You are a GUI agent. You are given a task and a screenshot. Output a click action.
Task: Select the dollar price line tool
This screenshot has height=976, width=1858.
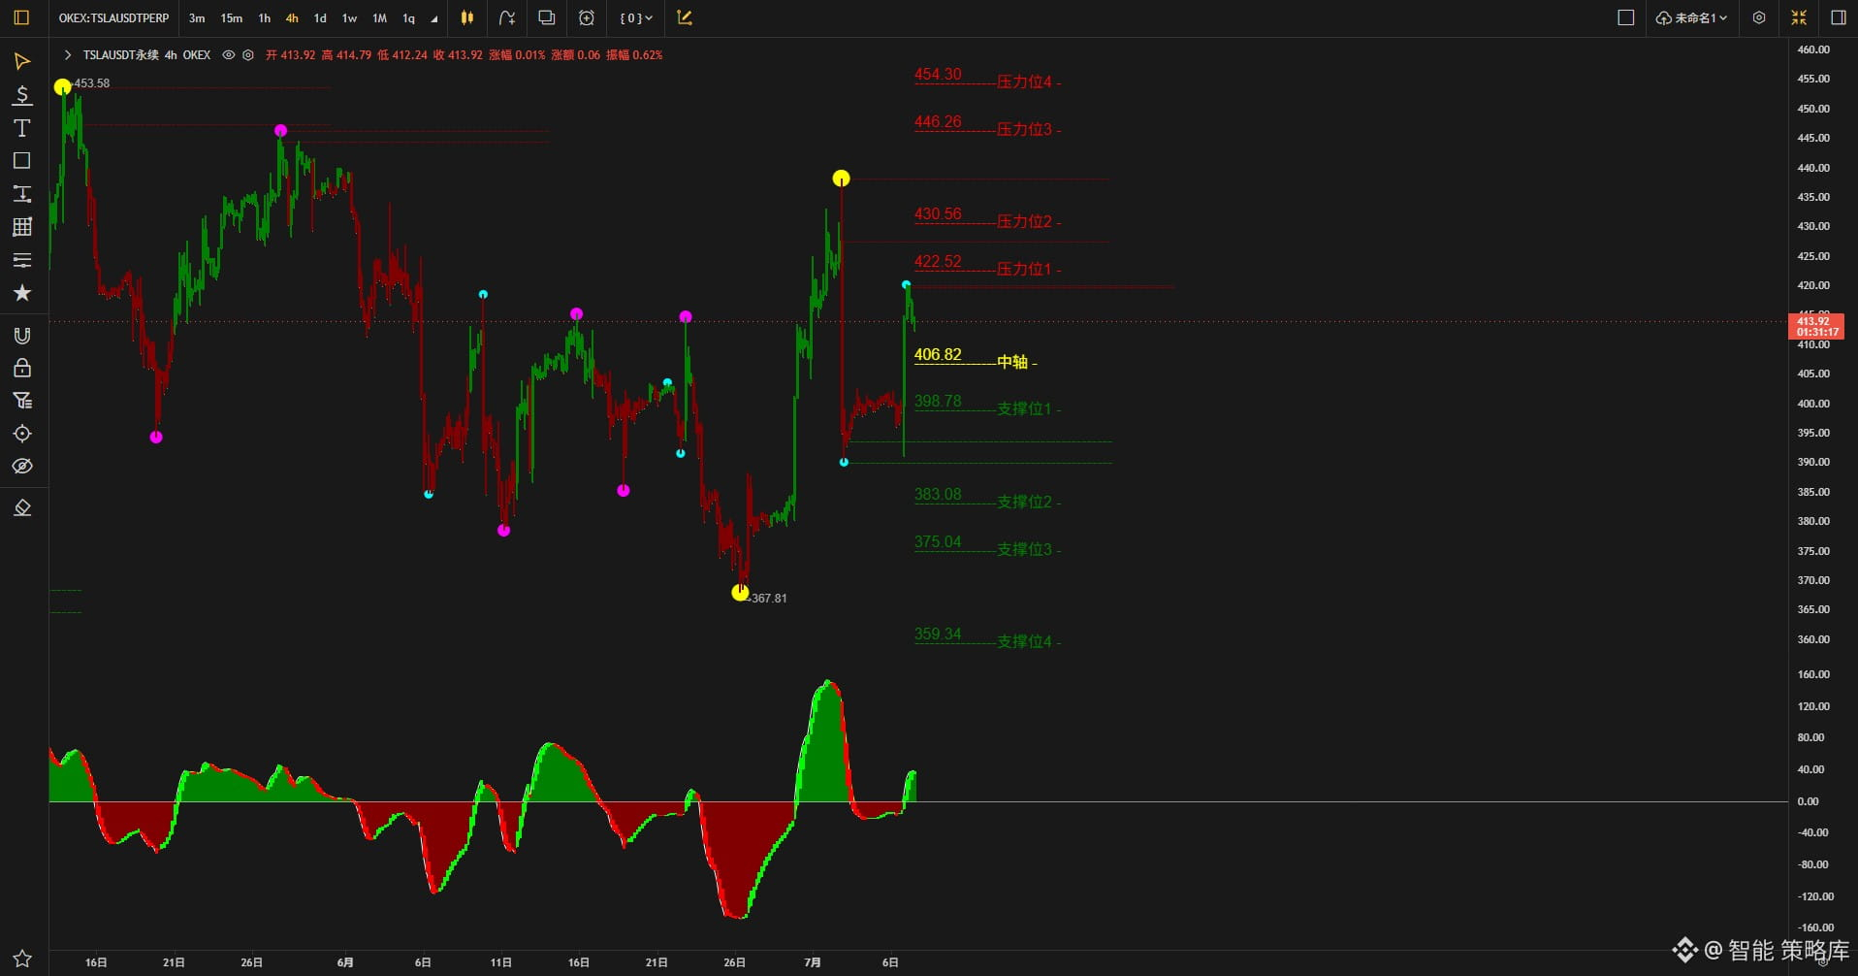point(22,95)
